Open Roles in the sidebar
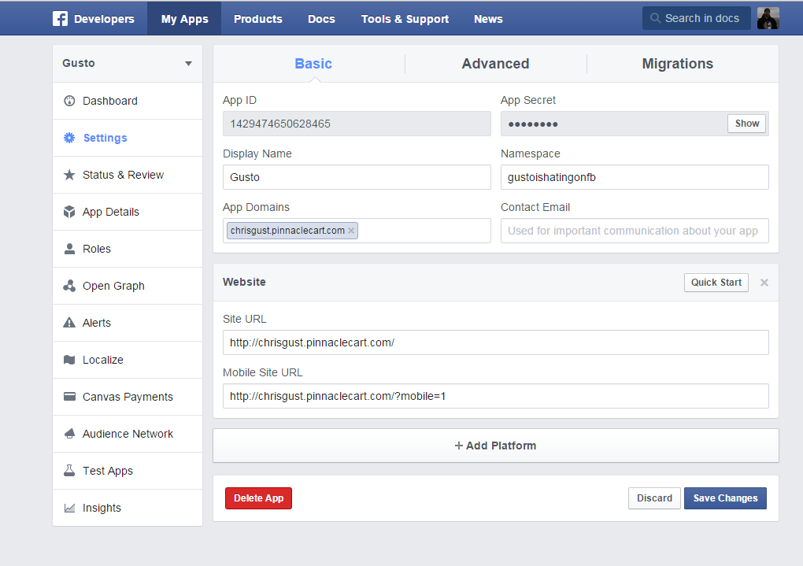Viewport: 803px width, 566px height. 128,249
